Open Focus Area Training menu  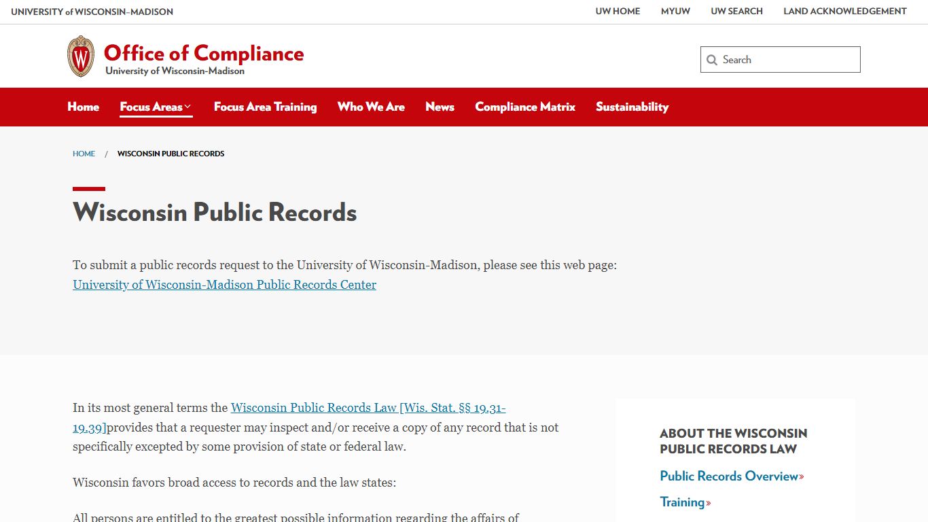(265, 107)
